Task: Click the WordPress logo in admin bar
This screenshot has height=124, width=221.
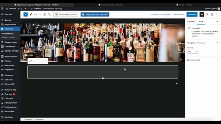Action: tap(2, 9)
